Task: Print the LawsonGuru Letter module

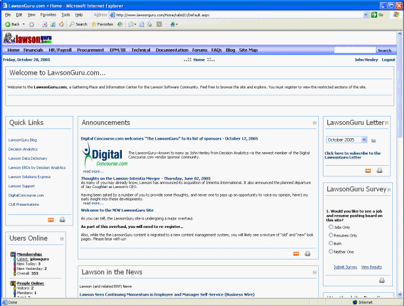Action: [x=379, y=170]
